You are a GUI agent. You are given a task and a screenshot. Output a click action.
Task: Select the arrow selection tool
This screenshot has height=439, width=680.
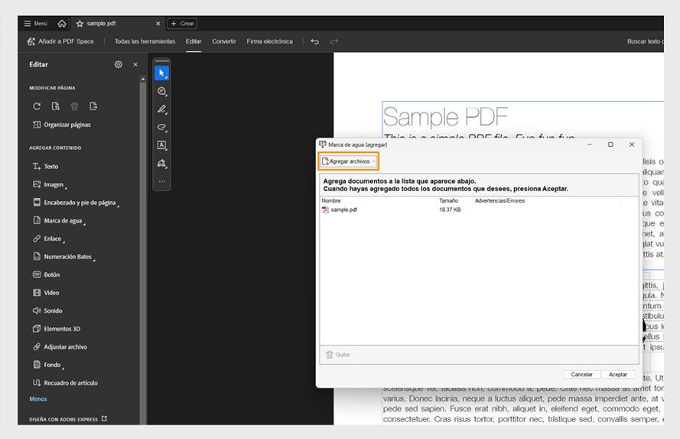pyautogui.click(x=161, y=73)
